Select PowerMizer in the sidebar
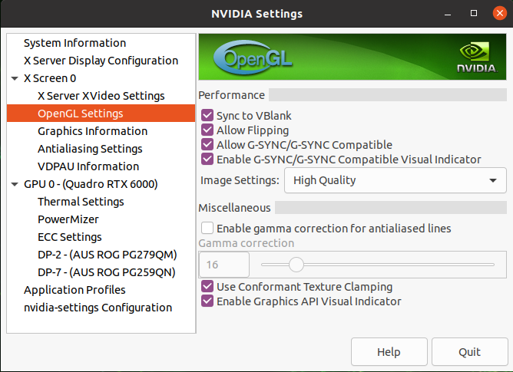The height and width of the screenshot is (372, 513). (68, 219)
